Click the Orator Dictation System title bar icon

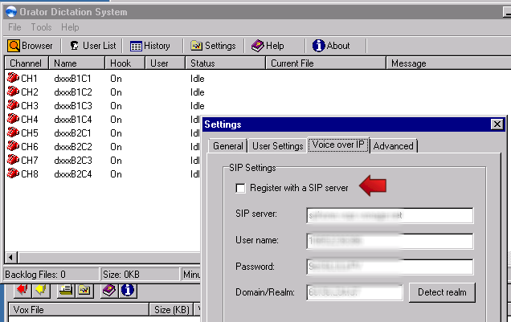pyautogui.click(x=11, y=12)
